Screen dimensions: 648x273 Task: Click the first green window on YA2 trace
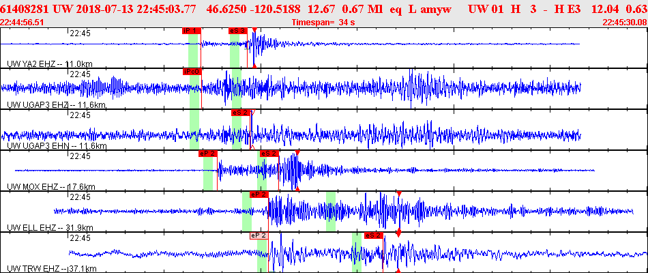click(193, 46)
